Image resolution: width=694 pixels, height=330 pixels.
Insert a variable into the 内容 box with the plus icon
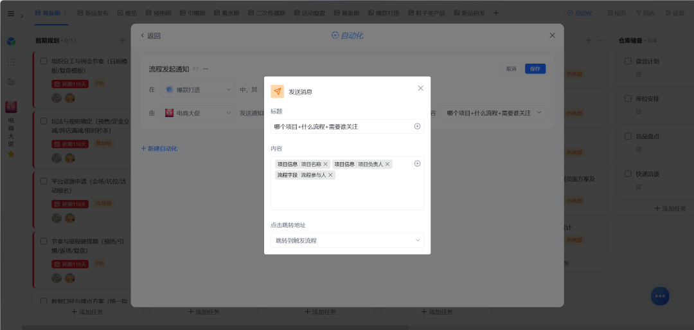pyautogui.click(x=417, y=163)
